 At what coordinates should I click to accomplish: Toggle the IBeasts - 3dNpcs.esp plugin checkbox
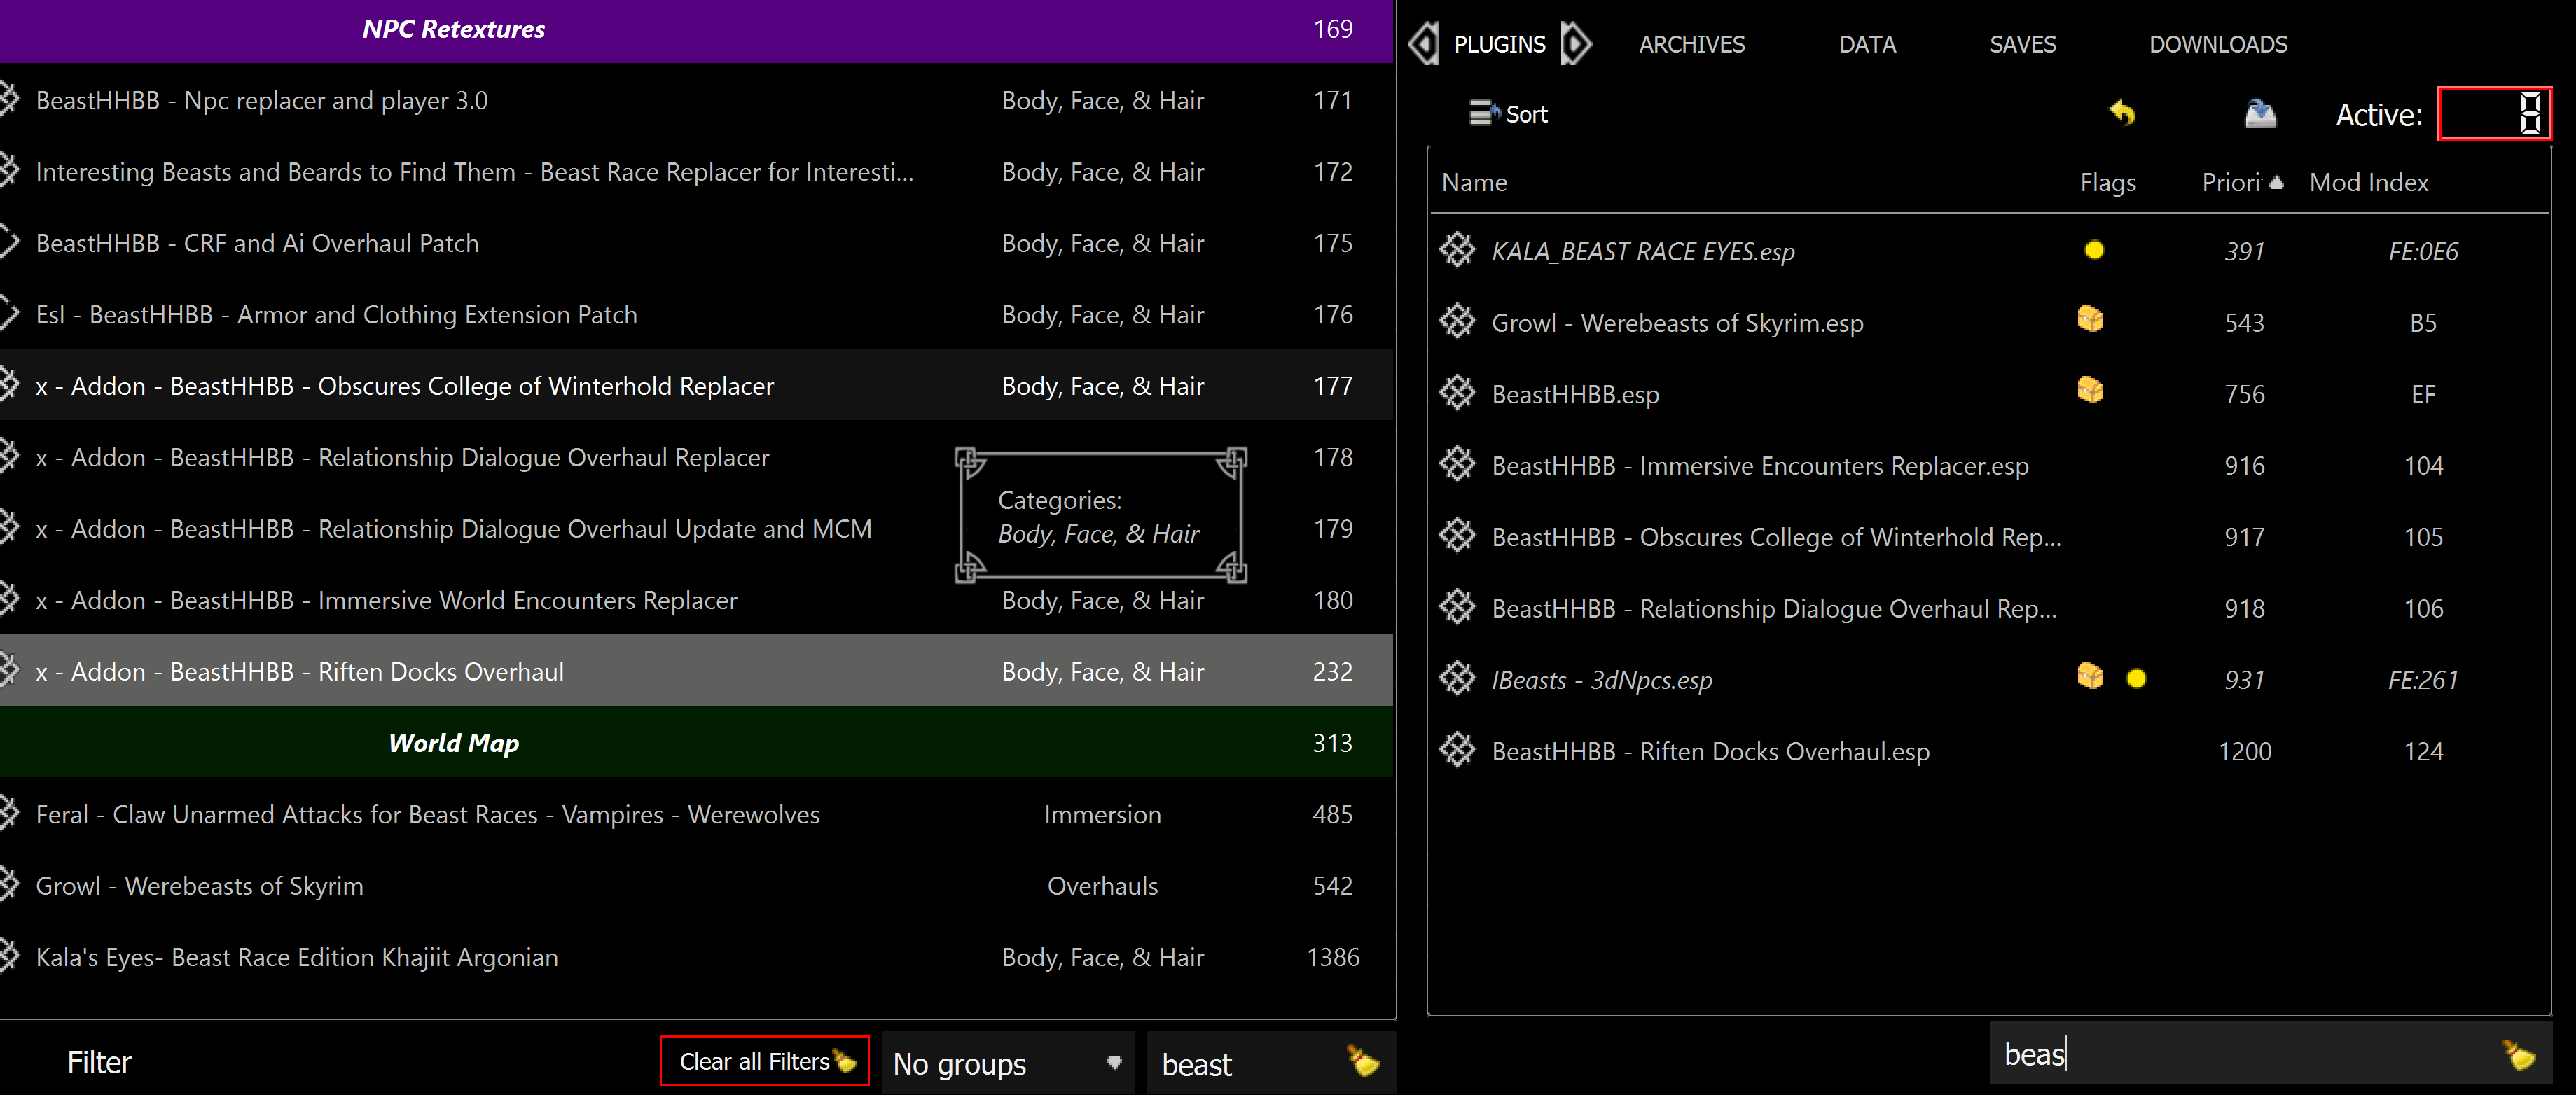pos(1457,679)
